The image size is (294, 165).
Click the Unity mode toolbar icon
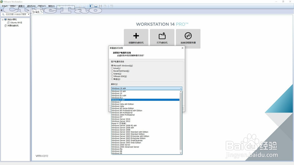(x=105, y=6)
